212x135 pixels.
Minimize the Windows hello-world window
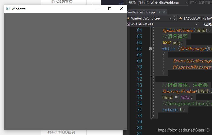tap(98, 9)
